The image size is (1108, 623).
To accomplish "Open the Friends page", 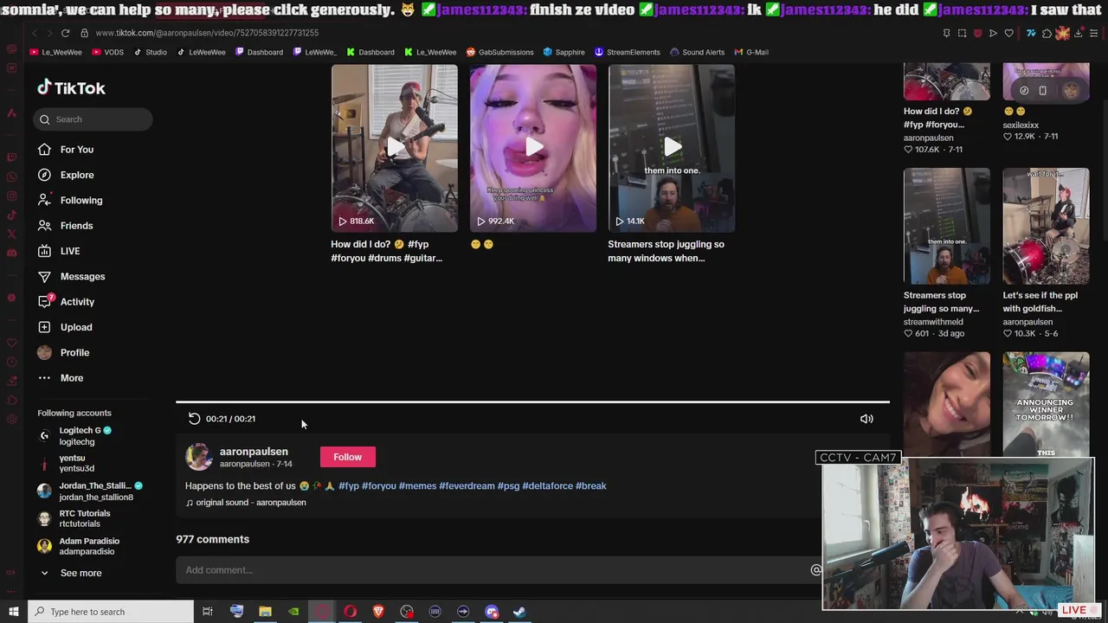I will tap(66, 226).
